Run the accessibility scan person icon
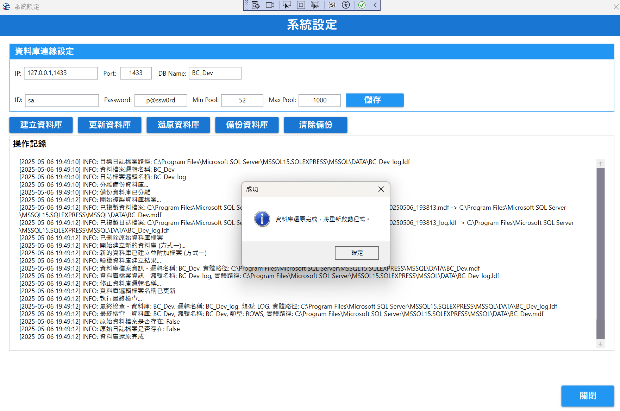Screen dimensions: 620x411 click(346, 5)
